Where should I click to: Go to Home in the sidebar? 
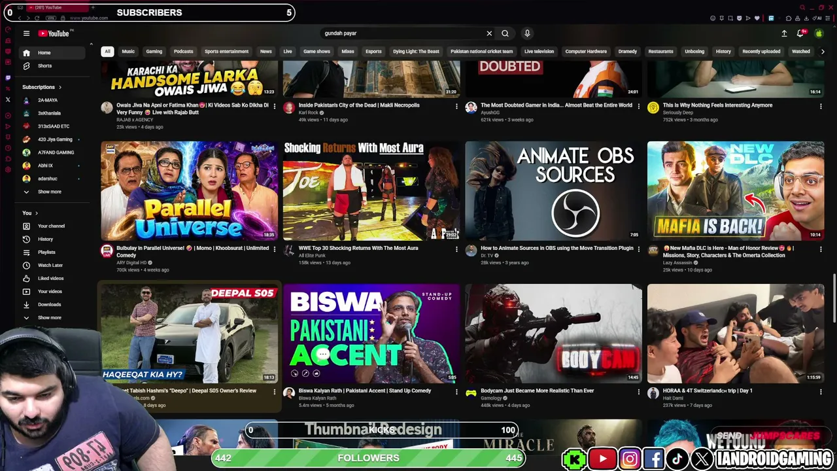tap(52, 53)
